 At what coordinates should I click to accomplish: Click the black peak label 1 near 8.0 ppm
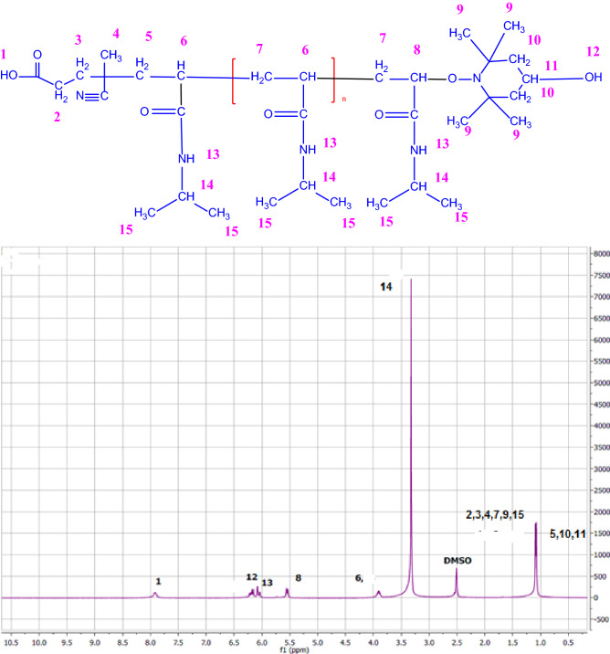pos(158,581)
